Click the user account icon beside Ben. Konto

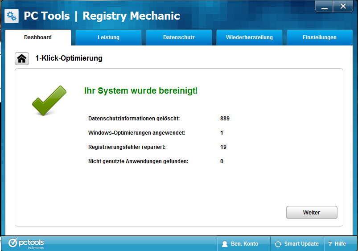(x=225, y=244)
